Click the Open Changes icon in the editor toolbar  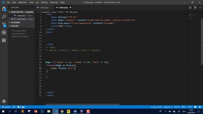pos(190,8)
